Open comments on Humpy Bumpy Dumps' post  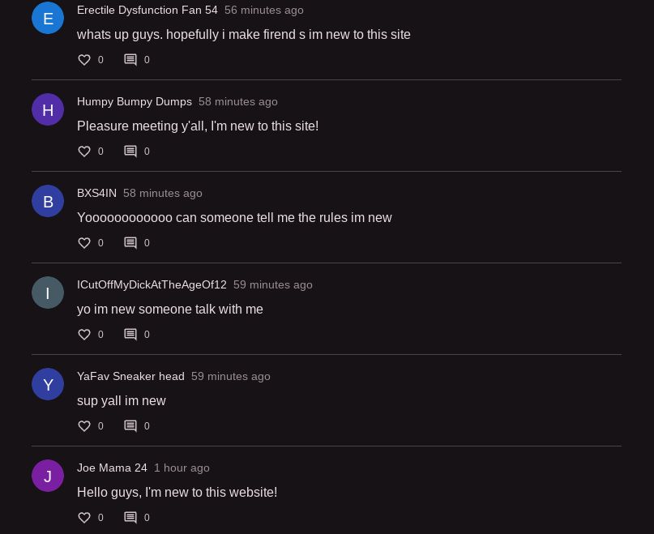[130, 152]
